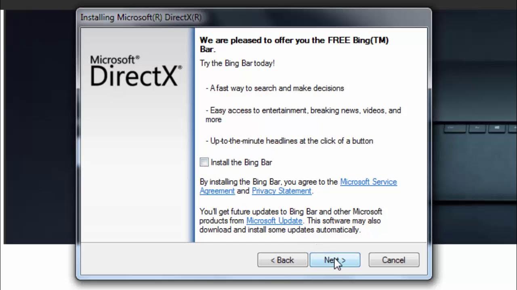Click the 'Up-to-the-minute headlines' bullet
Image resolution: width=517 pixels, height=290 pixels.
(x=289, y=141)
